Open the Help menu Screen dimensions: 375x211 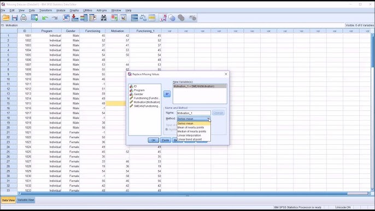click(x=128, y=10)
